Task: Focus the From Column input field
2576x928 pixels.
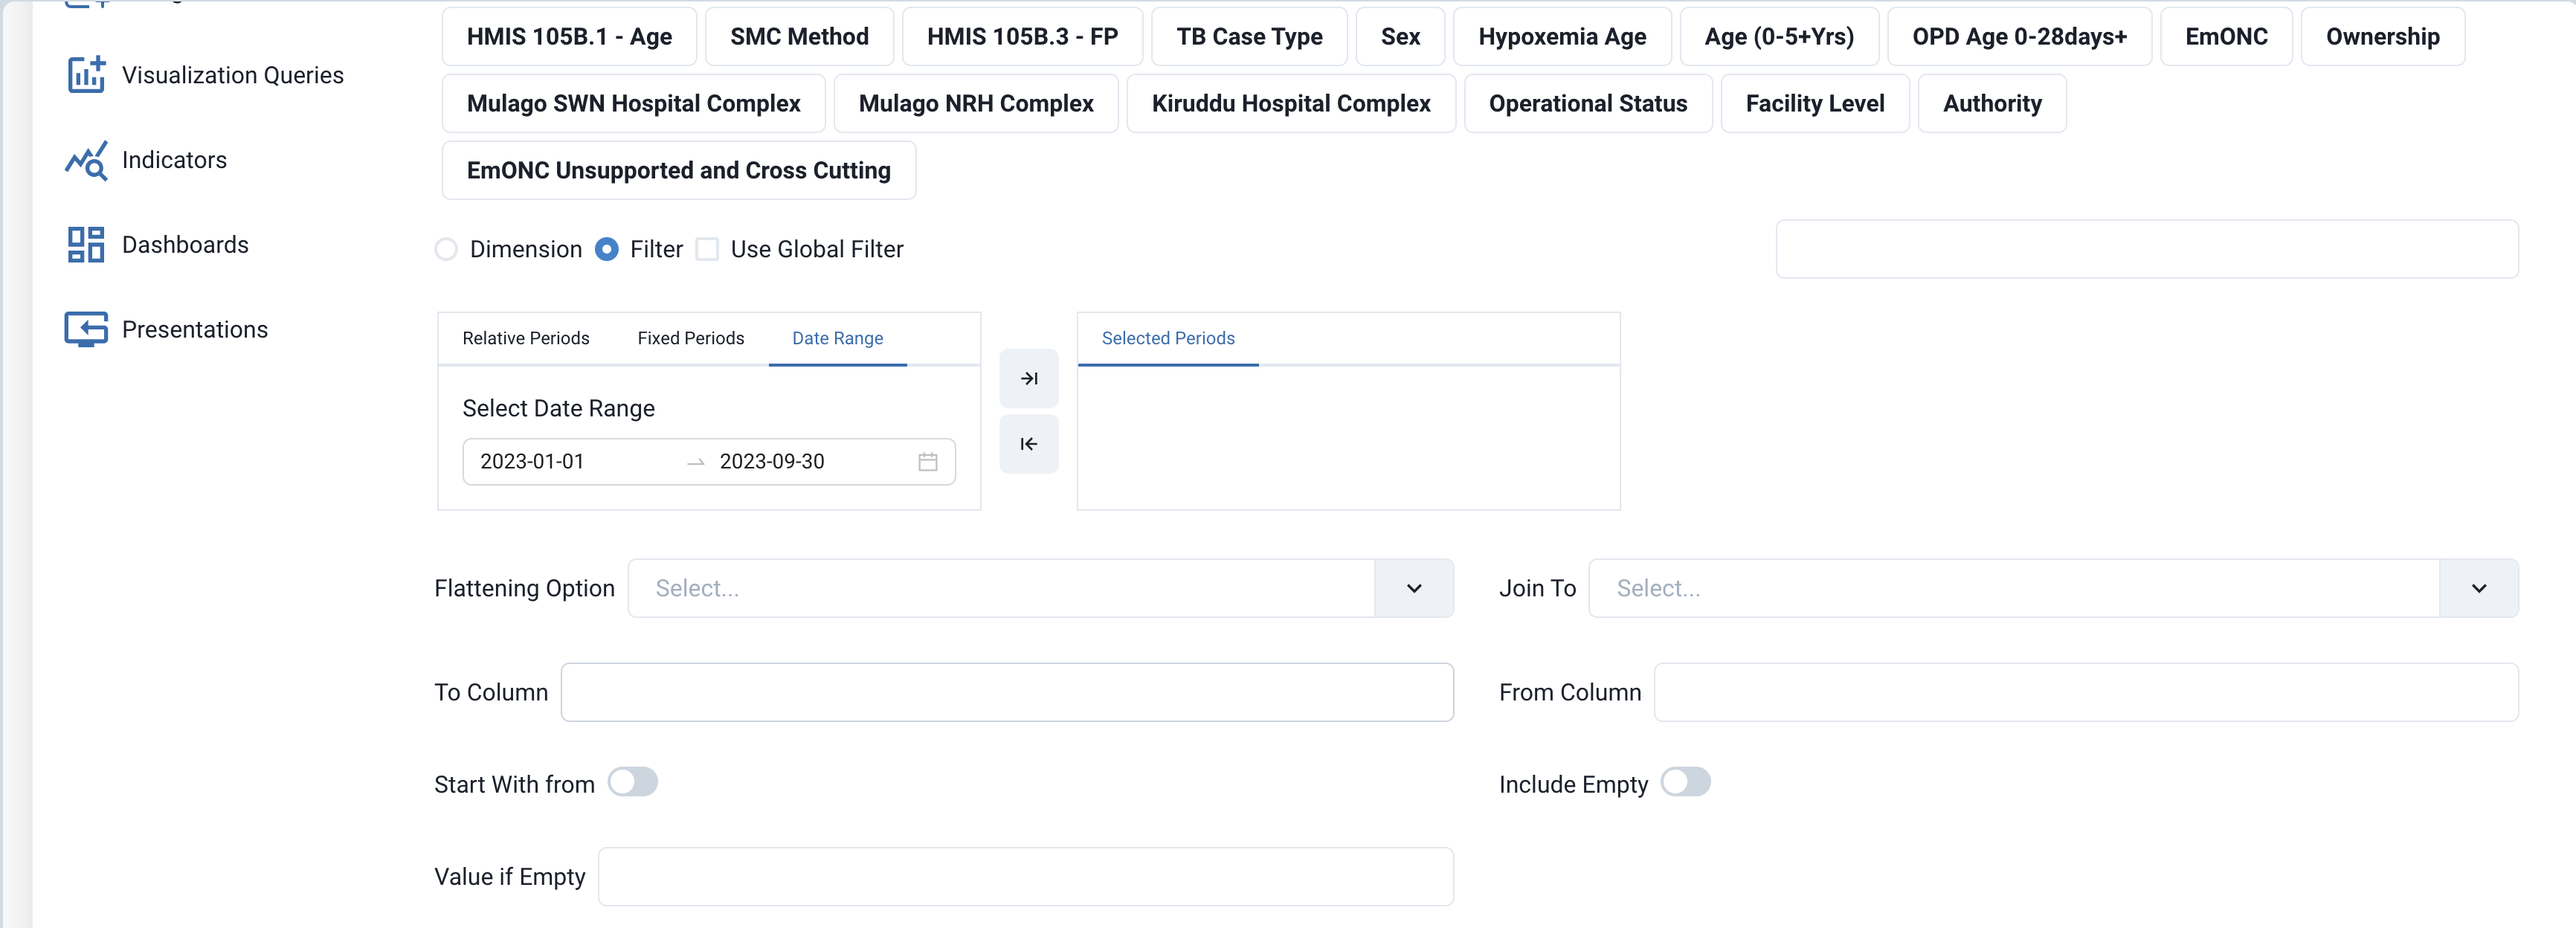Action: pos(2086,692)
